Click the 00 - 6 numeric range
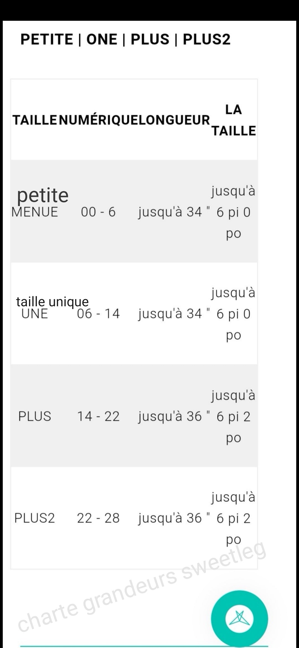Viewport: 299px width, 648px height. [98, 212]
